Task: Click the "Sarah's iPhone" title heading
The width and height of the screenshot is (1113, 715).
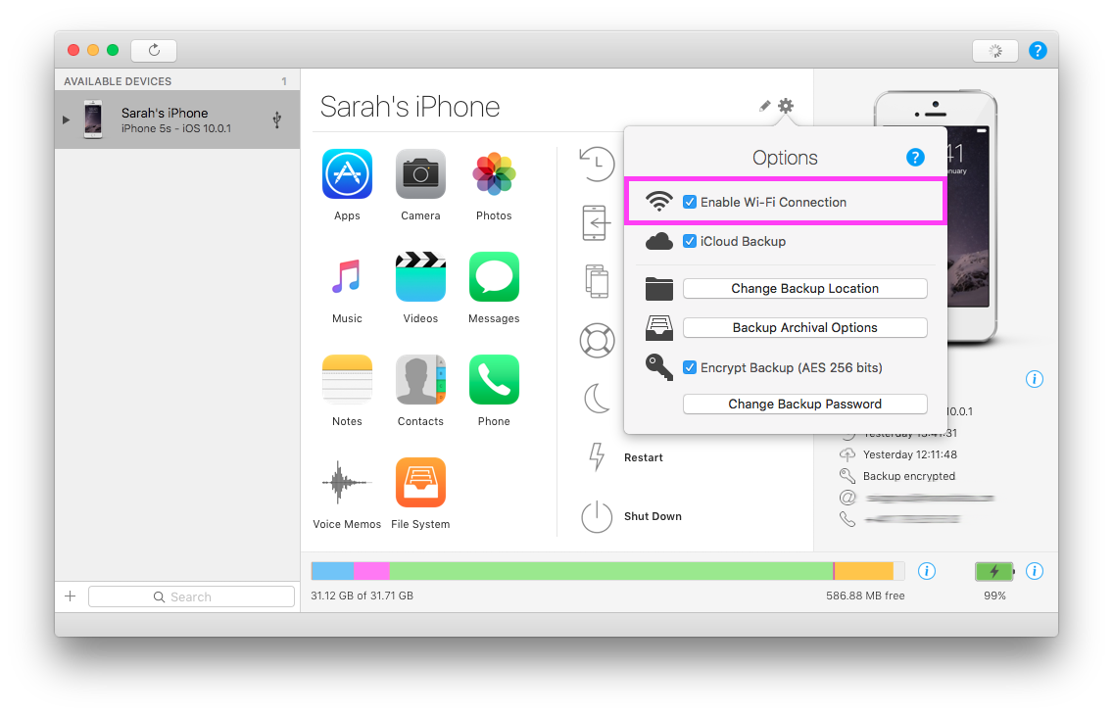Action: click(410, 107)
